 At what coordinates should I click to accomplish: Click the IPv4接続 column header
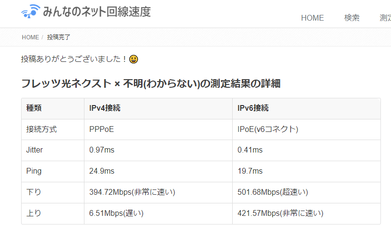[x=105, y=108]
